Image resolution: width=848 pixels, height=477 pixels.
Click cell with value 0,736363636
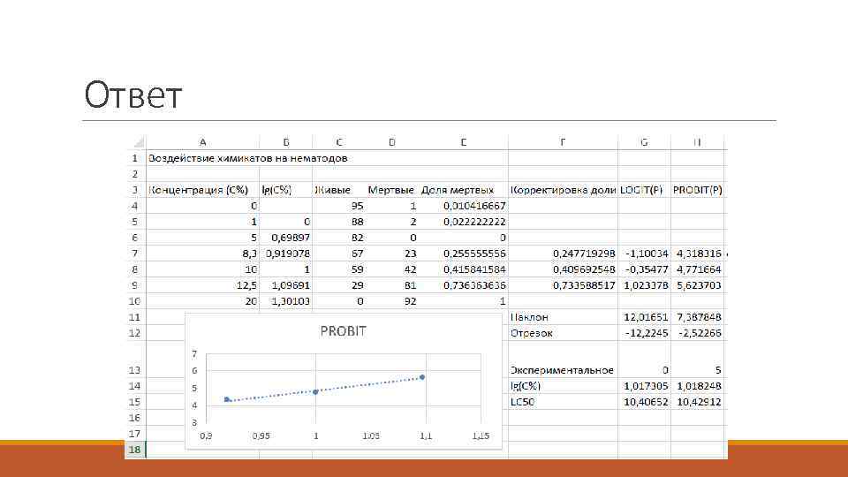click(x=464, y=285)
